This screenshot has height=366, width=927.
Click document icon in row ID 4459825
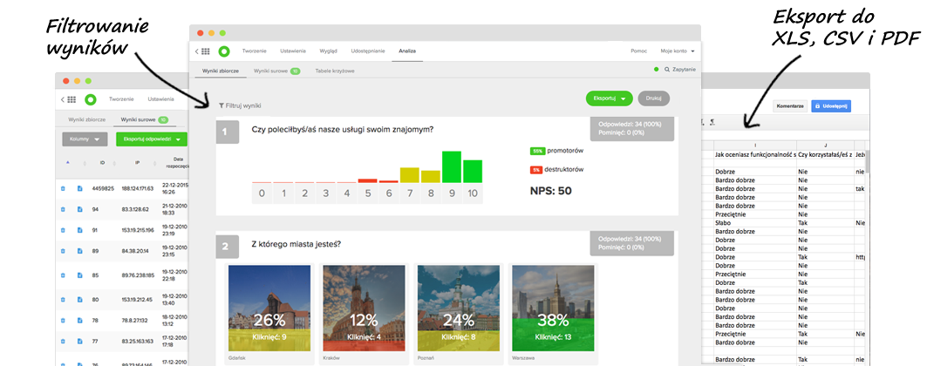click(79, 188)
